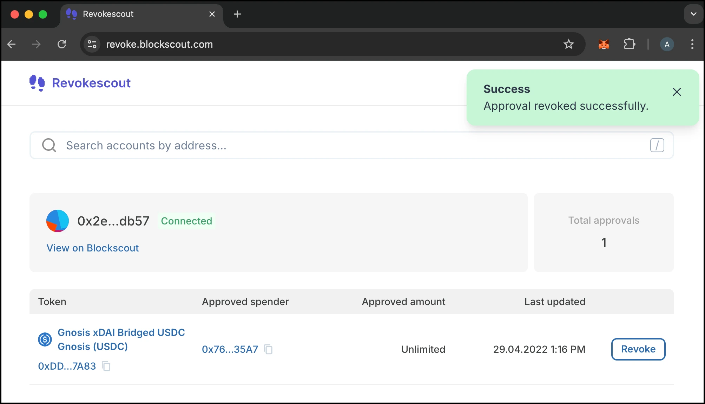Open View on Blockscout link
This screenshot has width=705, height=404.
coord(93,248)
